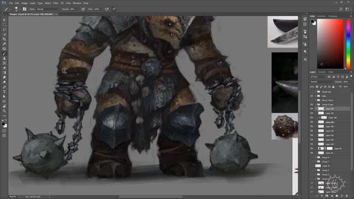Open the layer blend mode Normal dropdown
The height and width of the screenshot is (199, 354).
point(321,82)
